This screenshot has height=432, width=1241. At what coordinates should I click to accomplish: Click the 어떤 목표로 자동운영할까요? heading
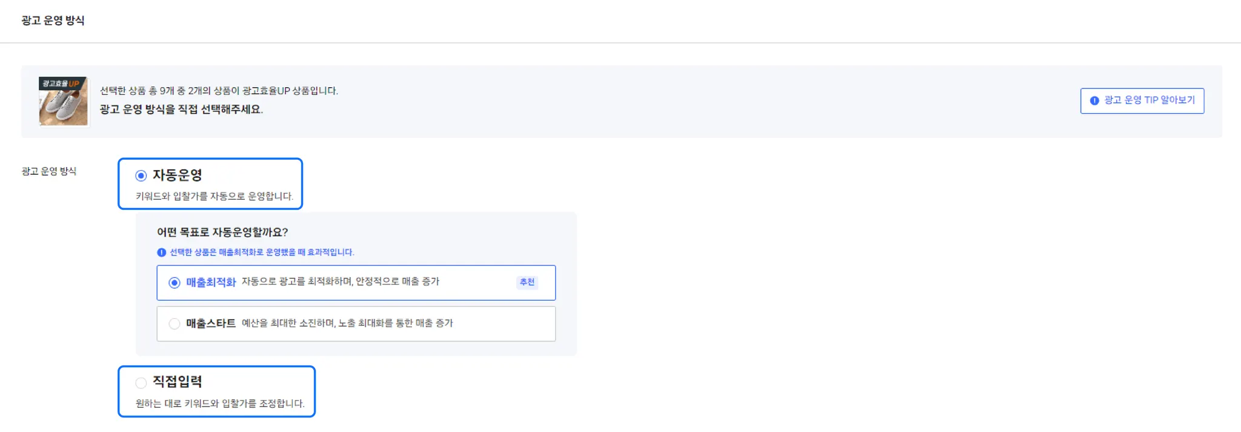[x=222, y=232]
